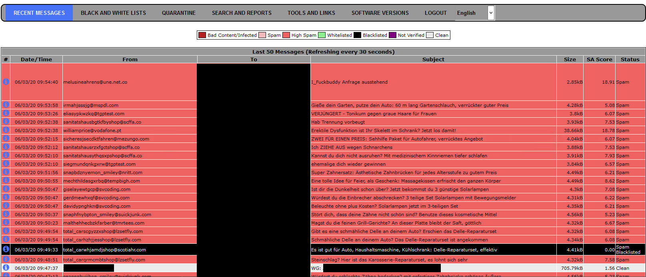Viewport: 646px width, 277px height.
Task: Click subject 'ehemalige dich wieder gewinnen'
Action: pyautogui.click(x=348, y=164)
